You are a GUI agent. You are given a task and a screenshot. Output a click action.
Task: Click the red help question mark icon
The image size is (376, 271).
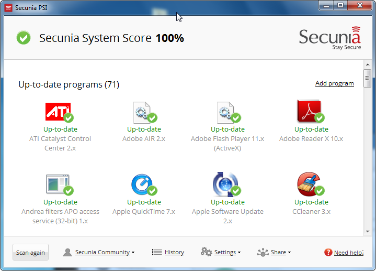(x=328, y=252)
